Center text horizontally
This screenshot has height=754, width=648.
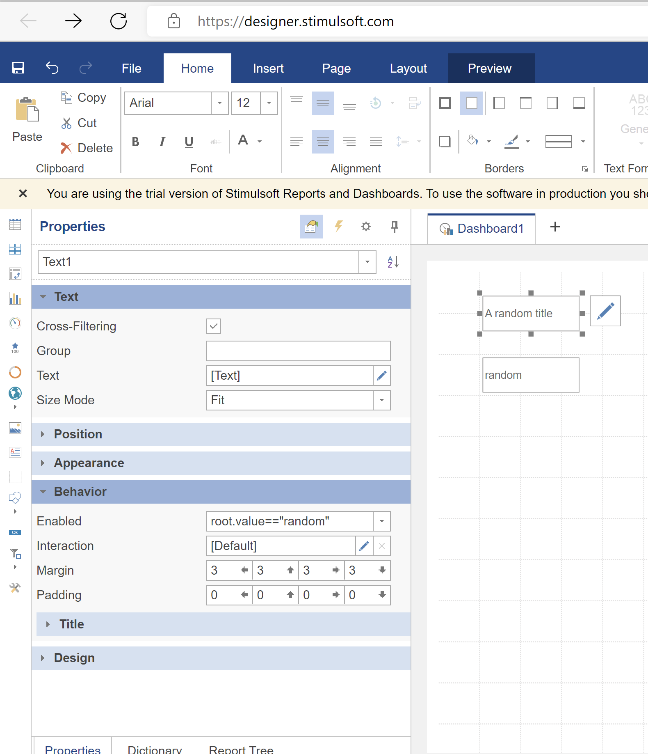pos(323,142)
